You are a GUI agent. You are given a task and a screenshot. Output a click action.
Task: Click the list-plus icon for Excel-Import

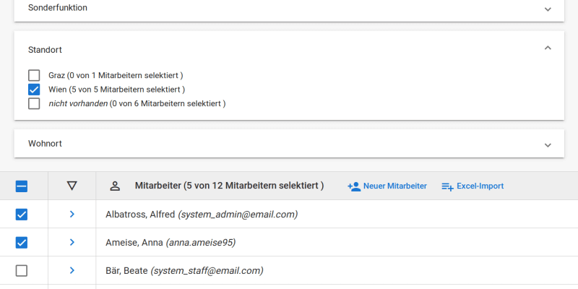click(447, 186)
